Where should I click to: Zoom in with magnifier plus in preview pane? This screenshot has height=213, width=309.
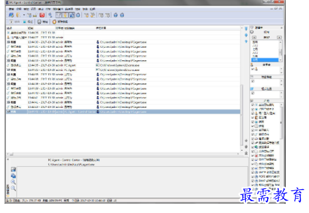13,182
